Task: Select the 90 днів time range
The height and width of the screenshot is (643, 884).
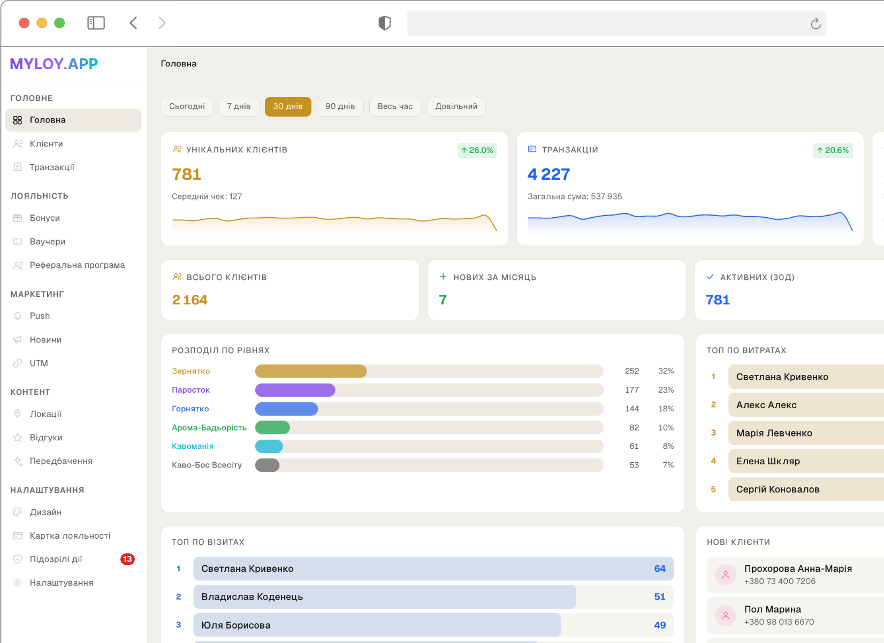Action: (340, 106)
